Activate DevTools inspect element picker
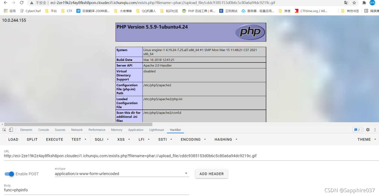 pyautogui.click(x=4, y=130)
